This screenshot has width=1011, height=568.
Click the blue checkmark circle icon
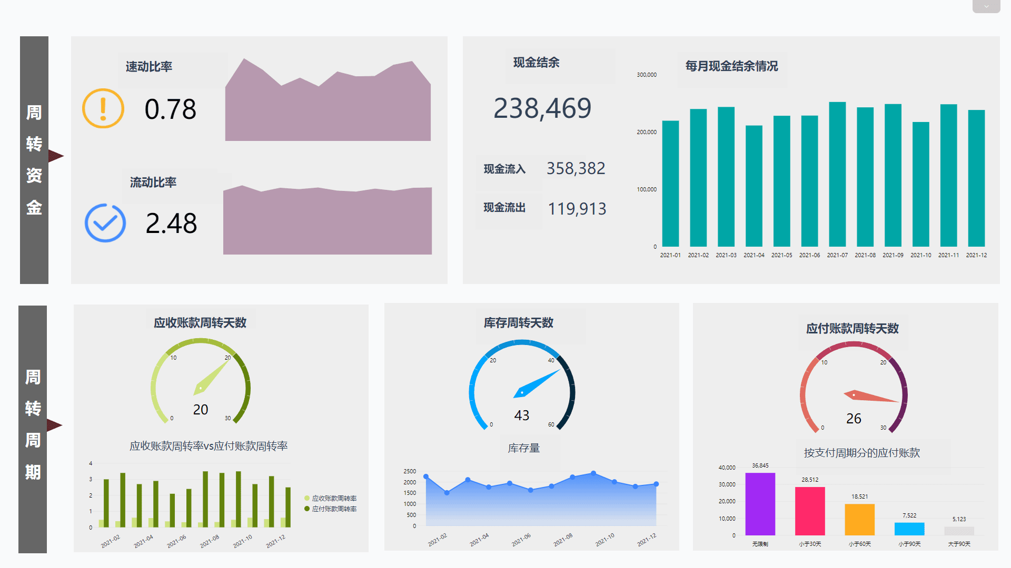click(105, 223)
